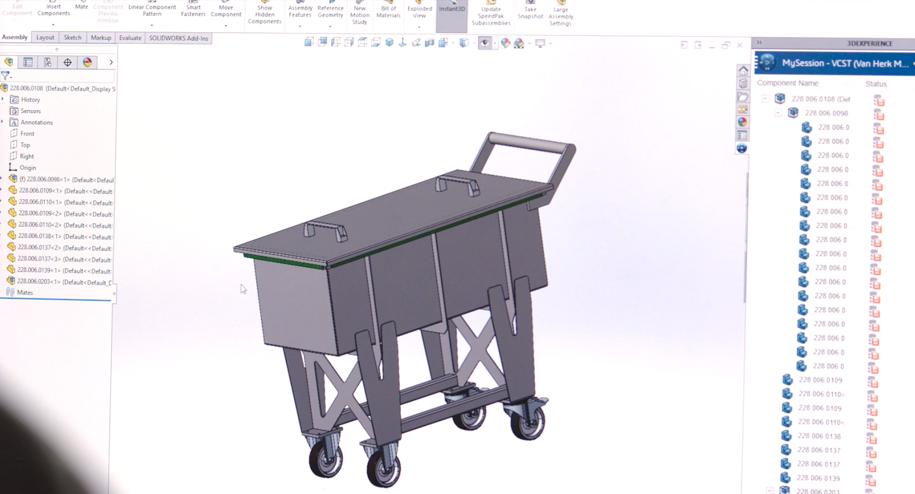Click the Mates folder icon in the tree
Screen dimensions: 915x494
point(10,292)
